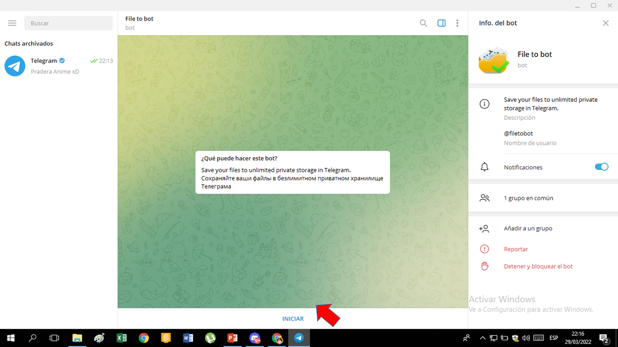Open Word from the taskbar
618x347 pixels.
[188, 338]
